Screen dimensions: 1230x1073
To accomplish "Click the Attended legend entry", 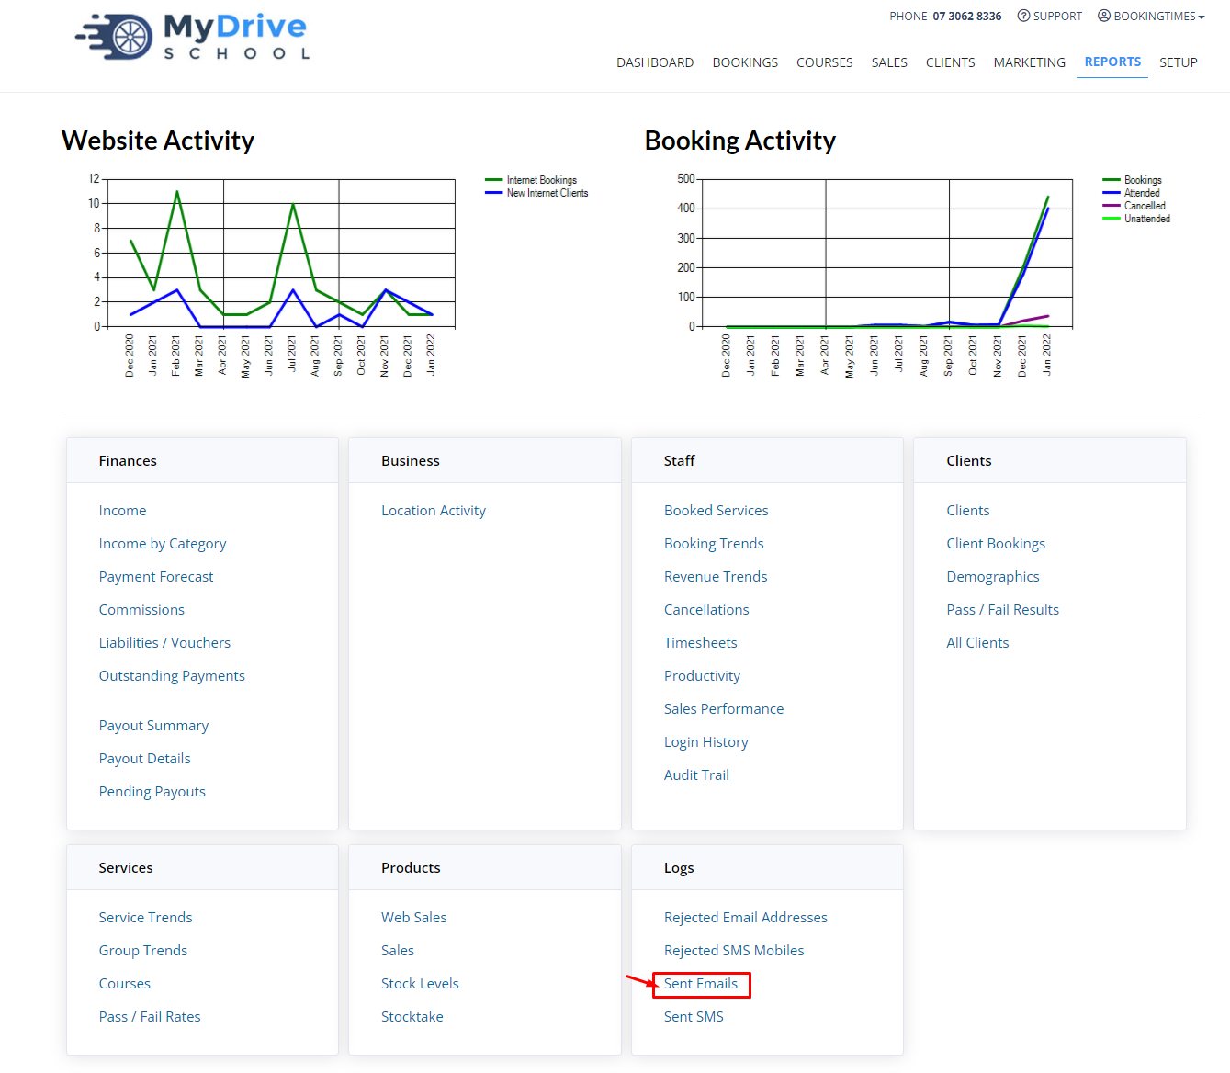I will tap(1131, 193).
